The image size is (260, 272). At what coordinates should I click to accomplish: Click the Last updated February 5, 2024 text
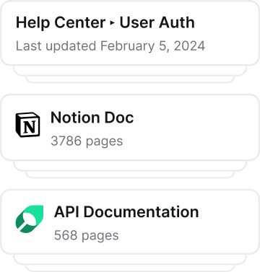pyautogui.click(x=110, y=45)
